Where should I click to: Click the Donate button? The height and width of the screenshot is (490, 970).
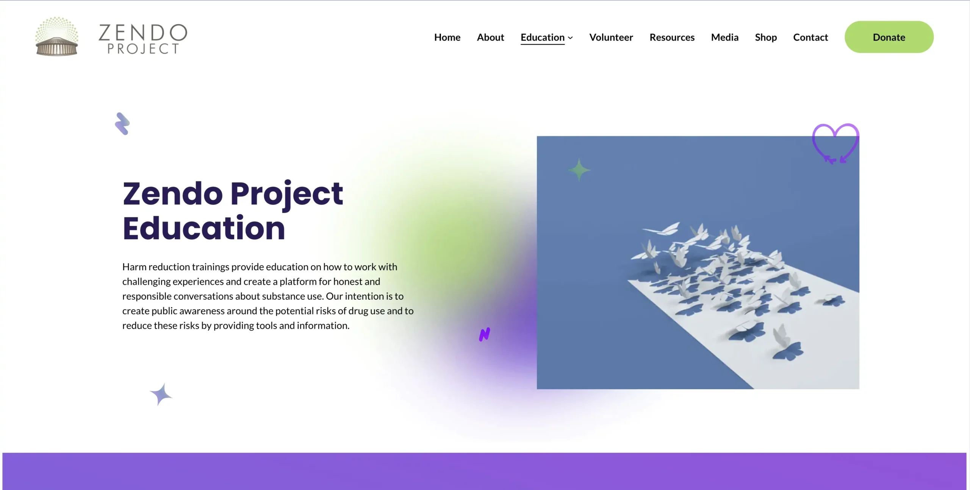click(889, 37)
